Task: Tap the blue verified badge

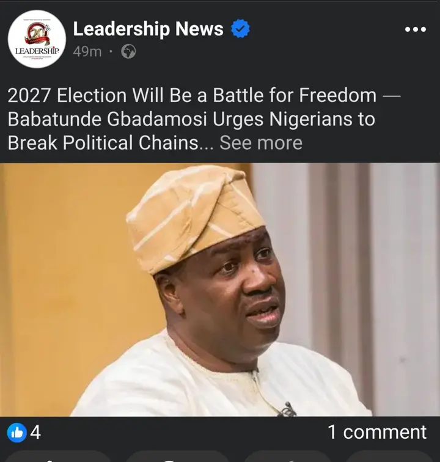Action: tap(240, 29)
